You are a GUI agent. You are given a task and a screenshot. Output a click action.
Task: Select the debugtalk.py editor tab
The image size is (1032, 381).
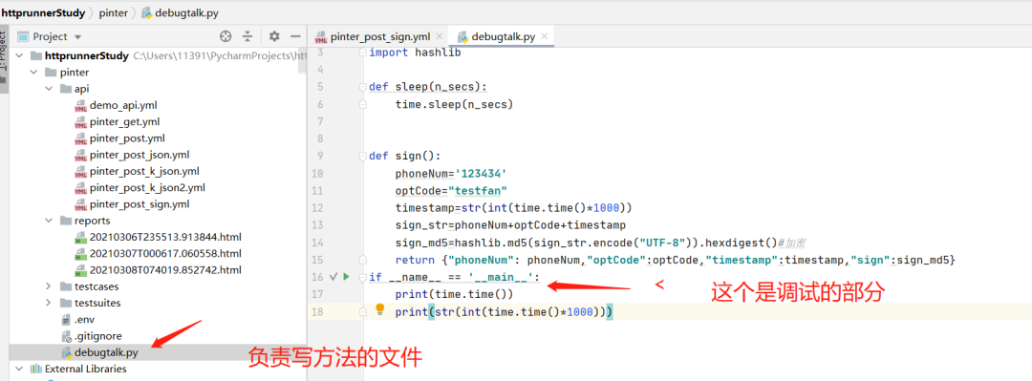coord(503,37)
